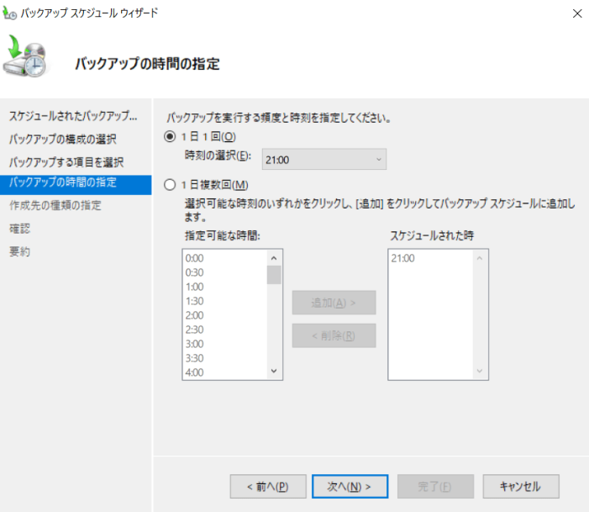Click the 要約 step in sidebar

(19, 251)
